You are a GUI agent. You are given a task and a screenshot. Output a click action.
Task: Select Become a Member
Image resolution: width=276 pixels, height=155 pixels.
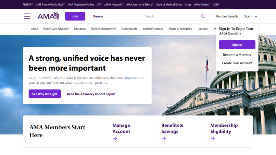(237, 55)
